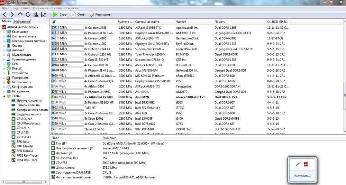346x185 pixels.
Task: Select the 15717 МБ/с result bar
Action: pyautogui.click(x=67, y=28)
